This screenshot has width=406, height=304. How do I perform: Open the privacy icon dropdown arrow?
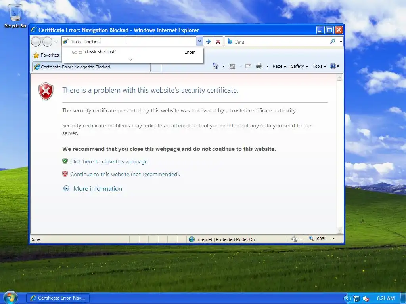point(301,239)
